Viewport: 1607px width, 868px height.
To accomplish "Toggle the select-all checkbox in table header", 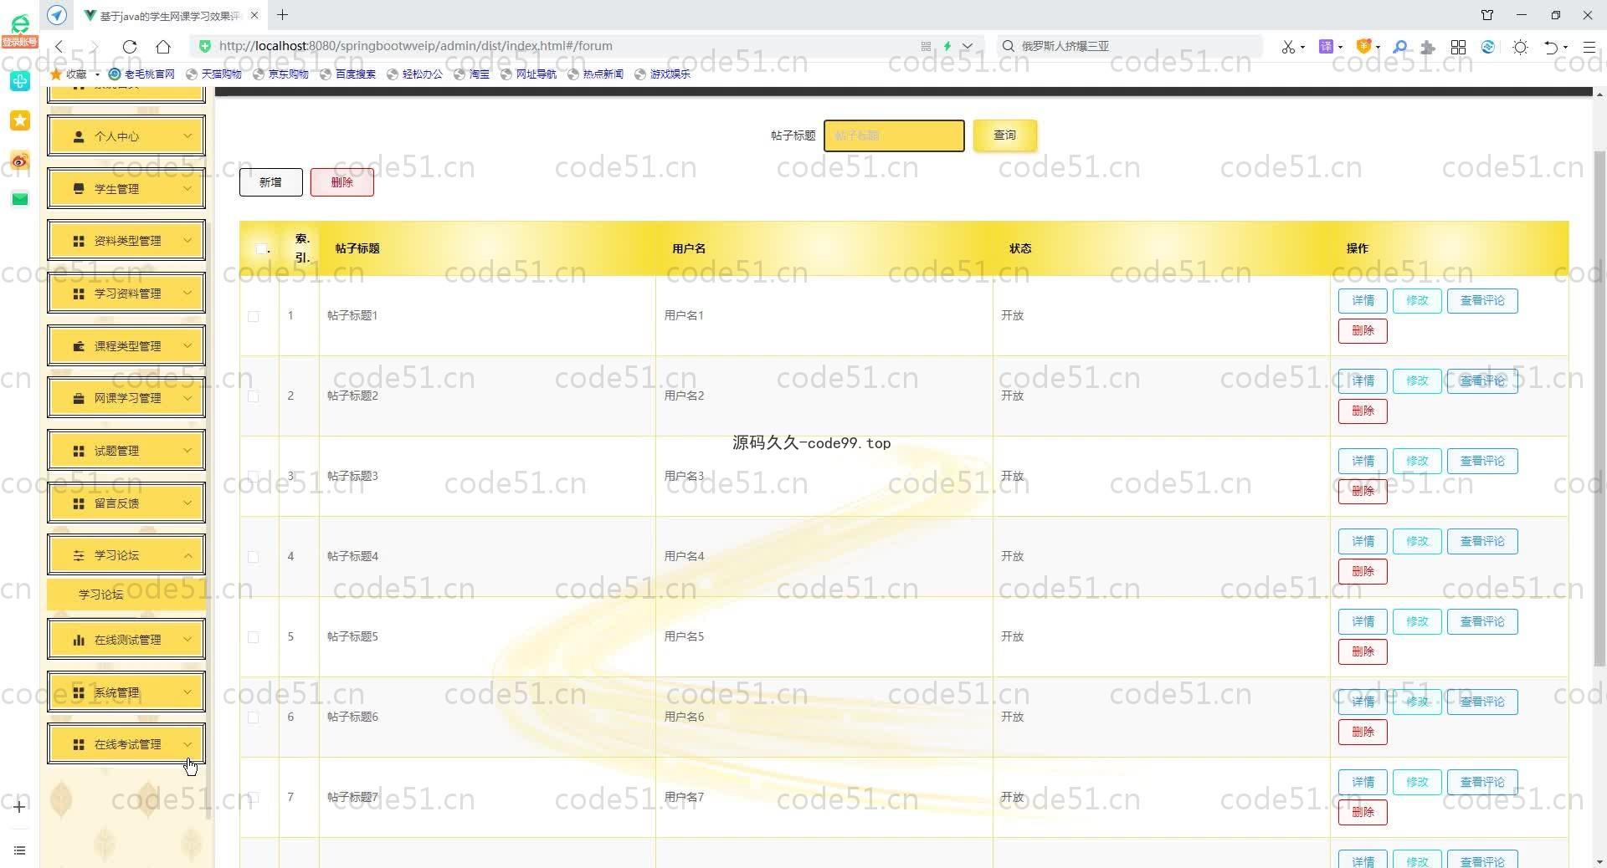I will pyautogui.click(x=262, y=248).
